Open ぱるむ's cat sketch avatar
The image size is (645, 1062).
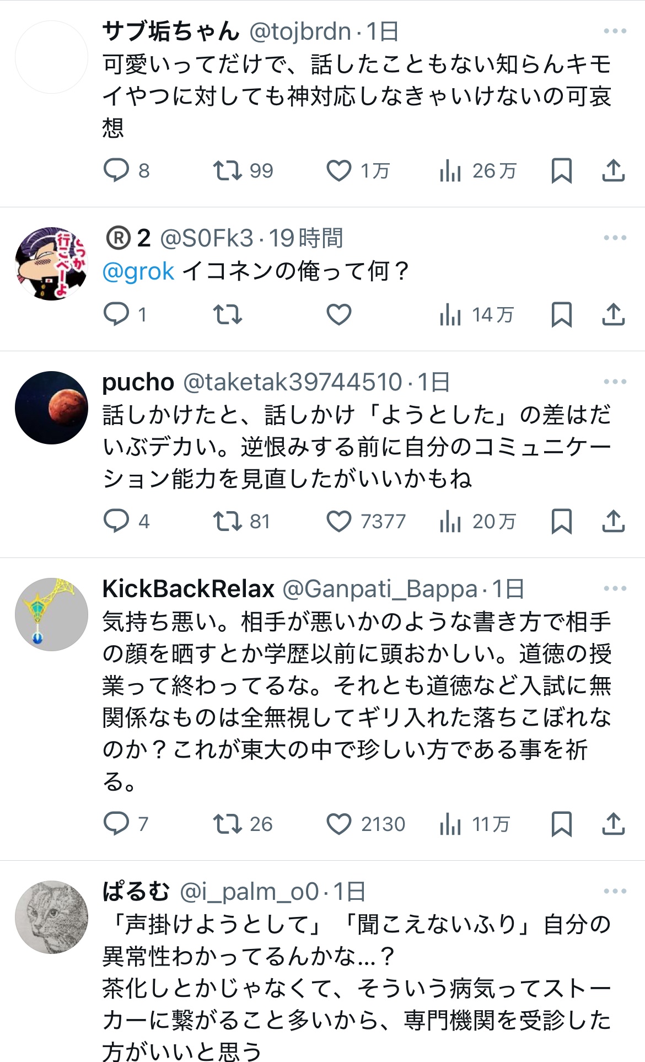click(x=51, y=917)
